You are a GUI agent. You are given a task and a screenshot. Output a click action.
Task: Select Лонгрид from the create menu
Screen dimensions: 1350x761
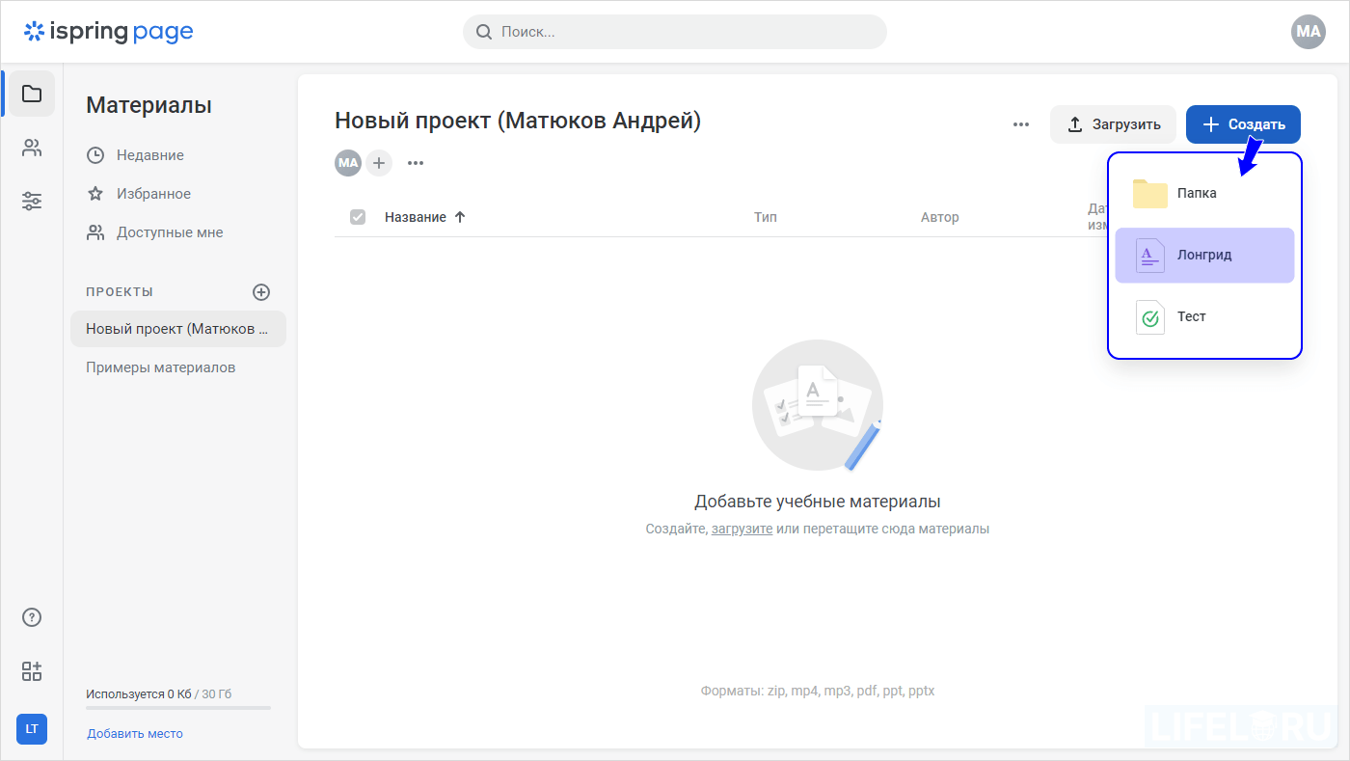[x=1203, y=255]
